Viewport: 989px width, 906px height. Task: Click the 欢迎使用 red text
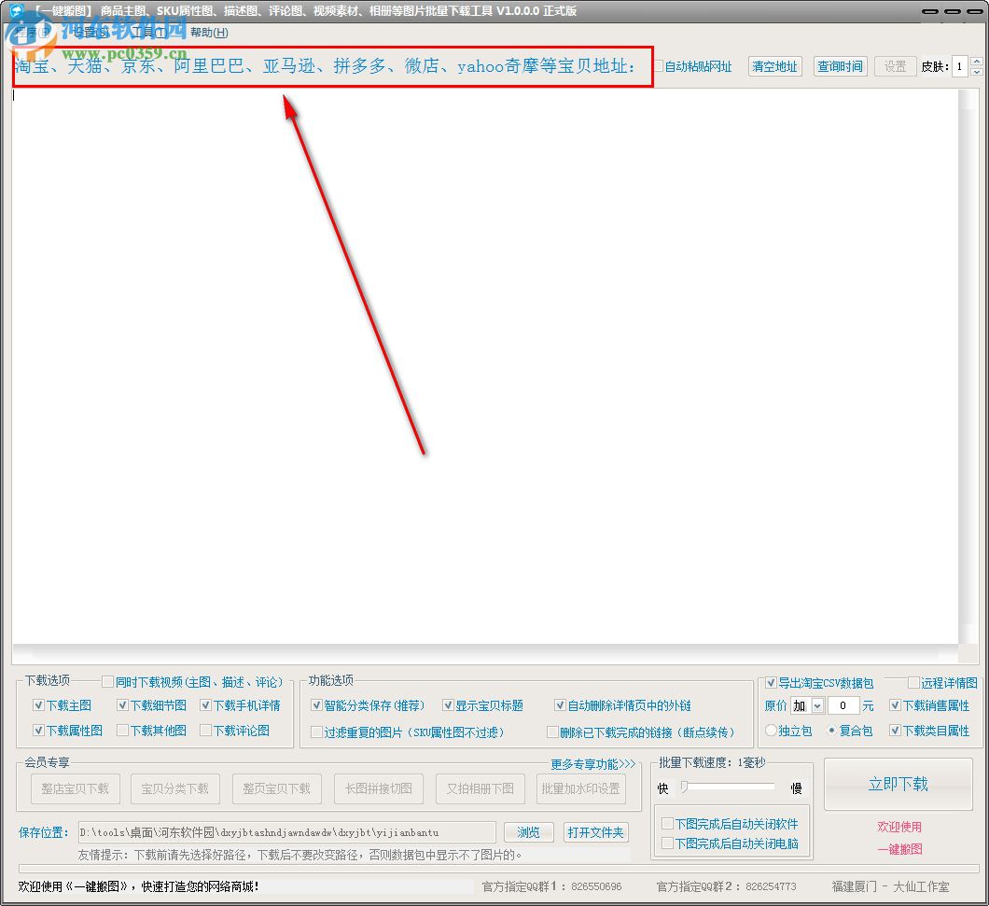(x=898, y=827)
